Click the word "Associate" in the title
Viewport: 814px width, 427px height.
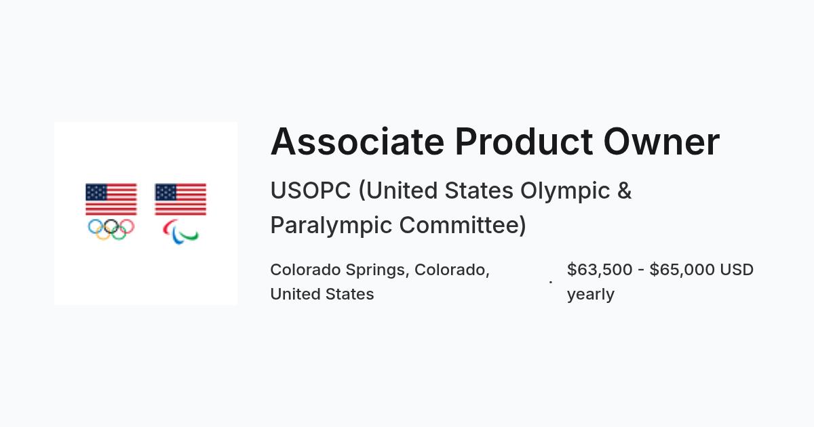(357, 142)
